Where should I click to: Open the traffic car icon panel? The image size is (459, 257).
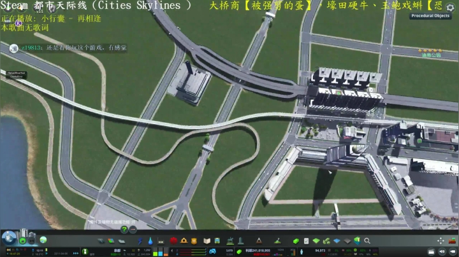point(213,251)
